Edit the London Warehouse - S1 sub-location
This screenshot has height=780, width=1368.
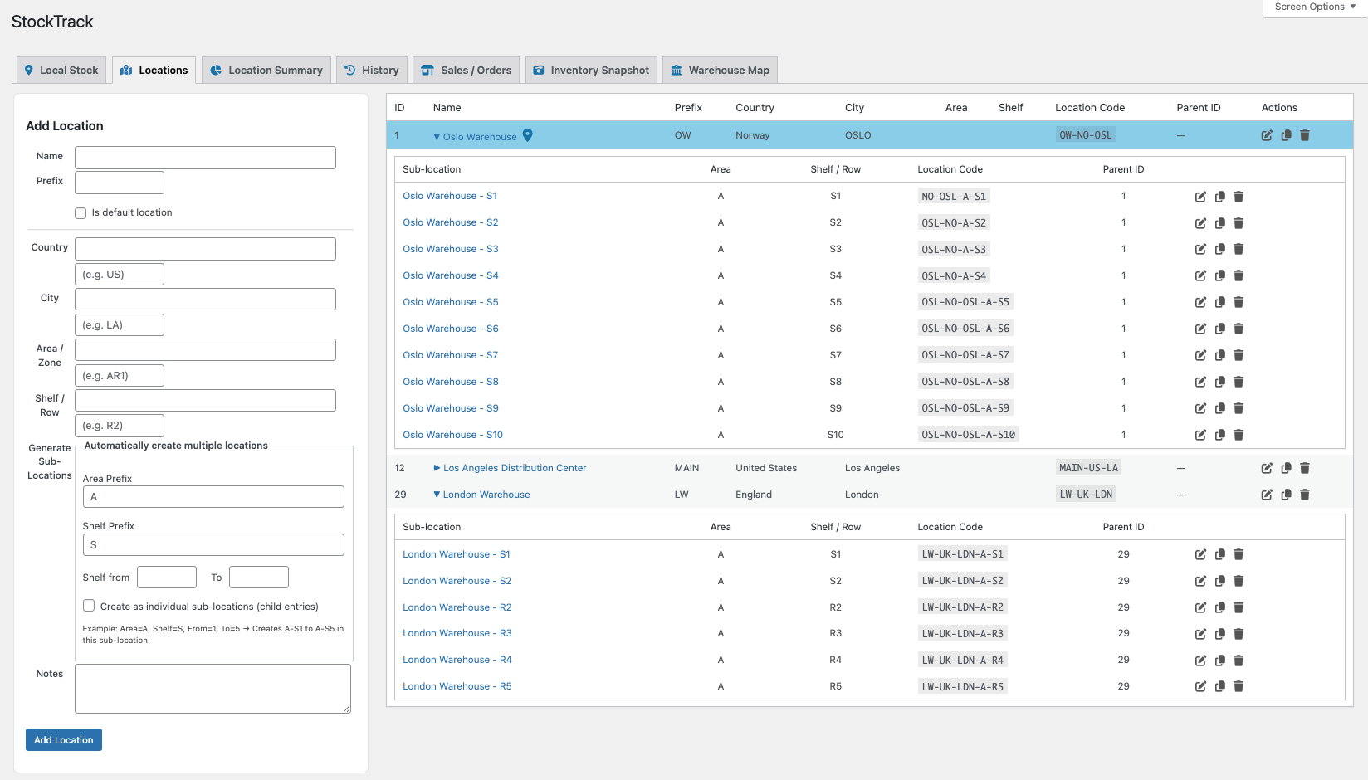click(1200, 554)
